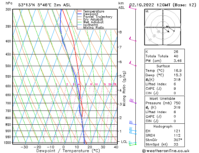Click the weatheronline.co.uk copyright text

point(166,151)
